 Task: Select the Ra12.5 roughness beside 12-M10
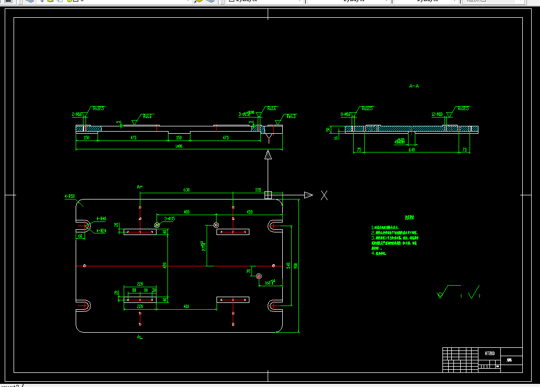pyautogui.click(x=463, y=108)
